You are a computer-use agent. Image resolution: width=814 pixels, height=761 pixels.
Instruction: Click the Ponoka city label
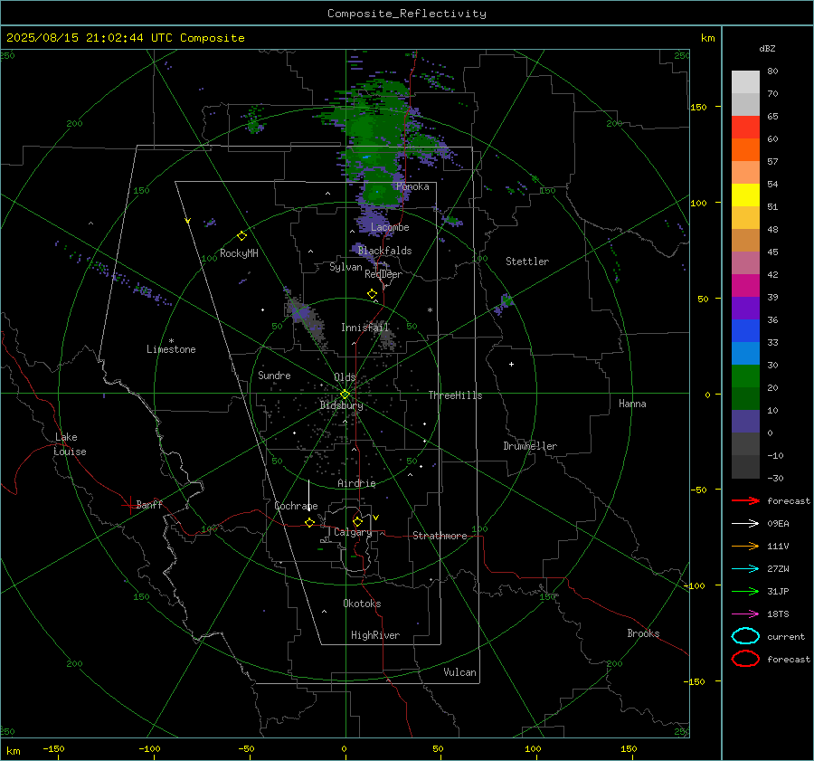412,186
